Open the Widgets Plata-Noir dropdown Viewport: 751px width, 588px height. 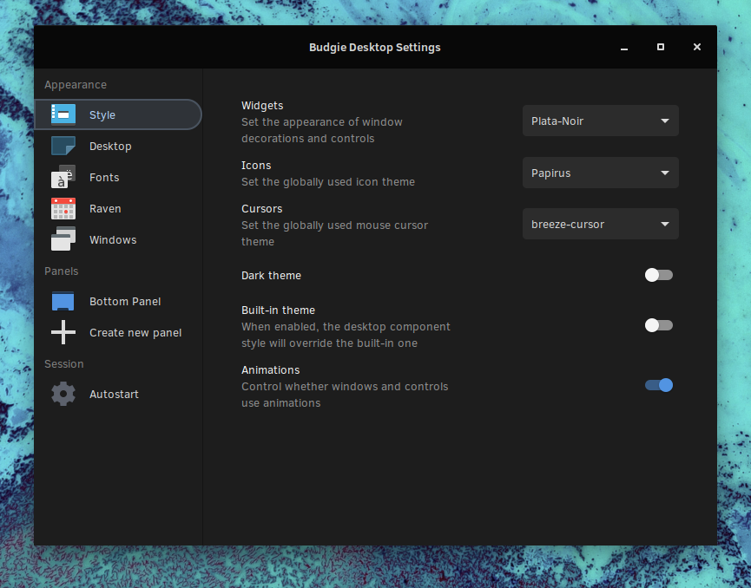tap(601, 121)
